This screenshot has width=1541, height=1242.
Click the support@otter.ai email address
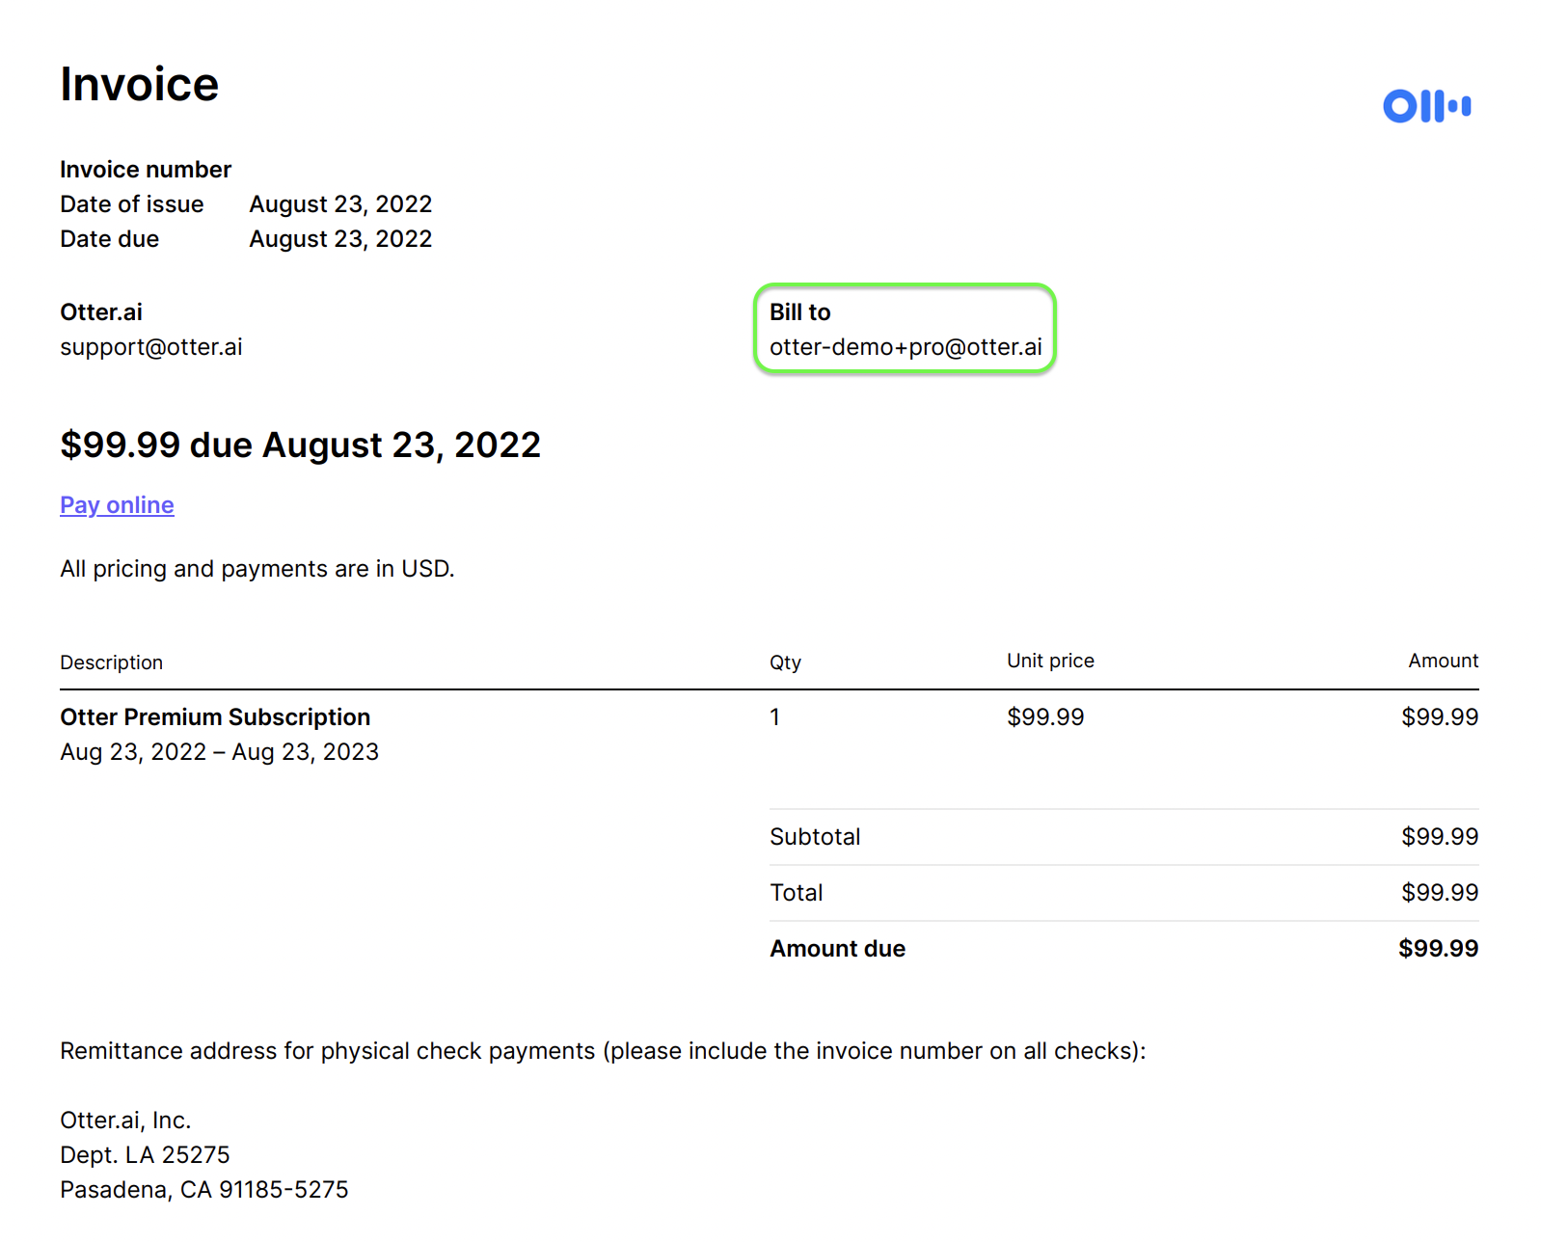(x=151, y=347)
